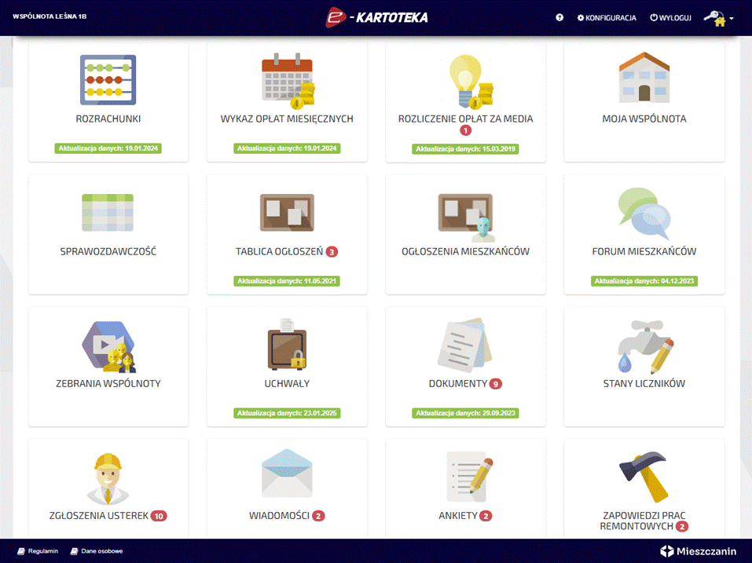Open Moja Wspólnota house icon
The width and height of the screenshot is (752, 563).
coord(644,77)
